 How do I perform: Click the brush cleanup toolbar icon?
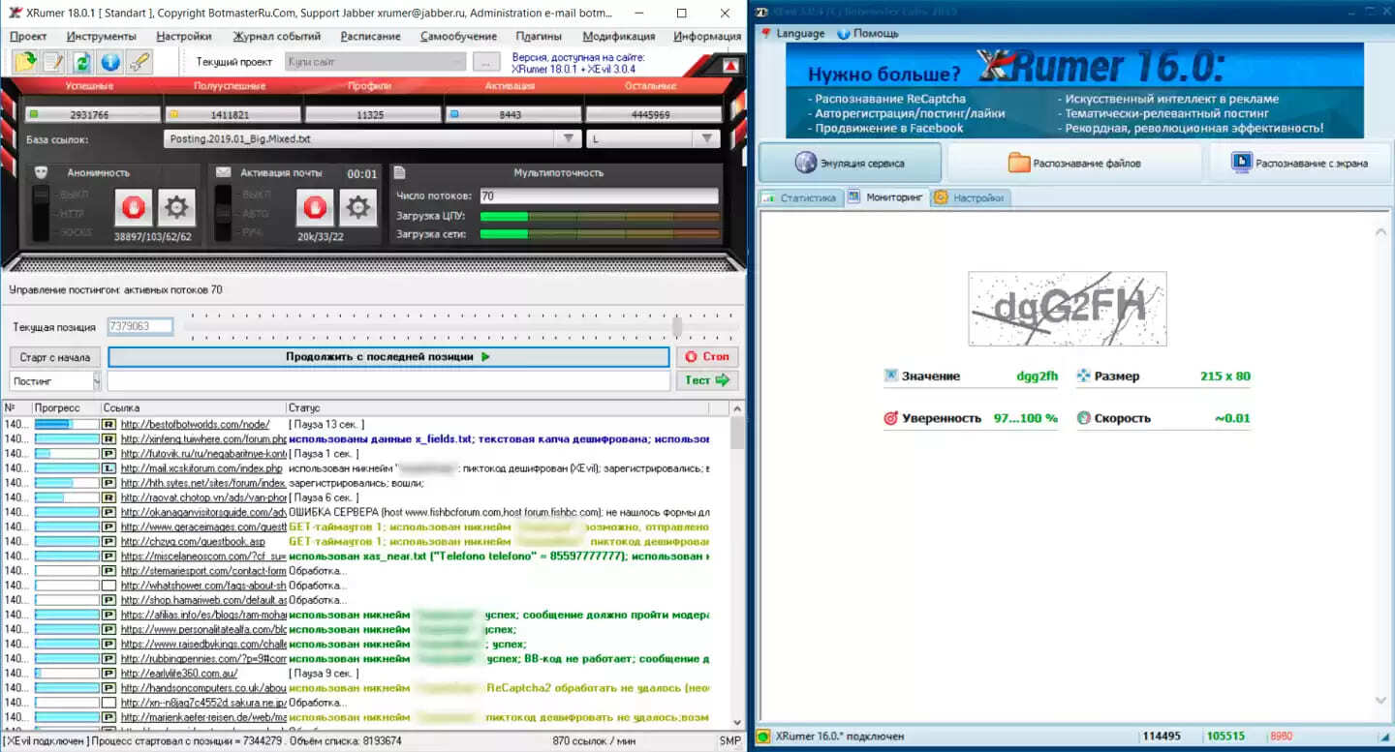pos(139,62)
